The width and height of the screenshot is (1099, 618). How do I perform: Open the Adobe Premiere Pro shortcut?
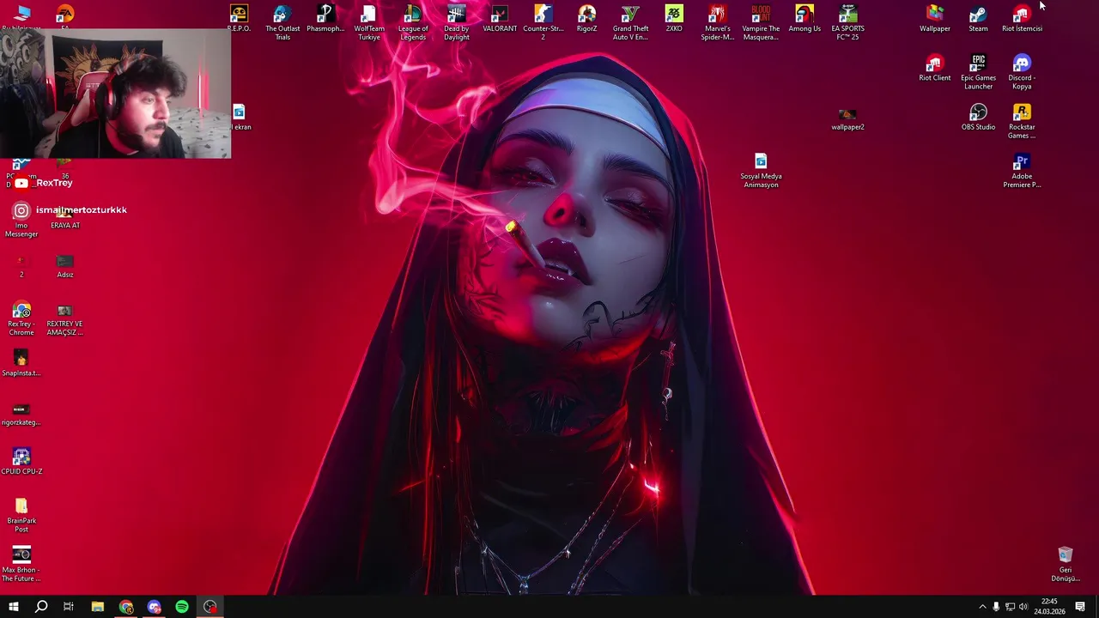pyautogui.click(x=1022, y=171)
